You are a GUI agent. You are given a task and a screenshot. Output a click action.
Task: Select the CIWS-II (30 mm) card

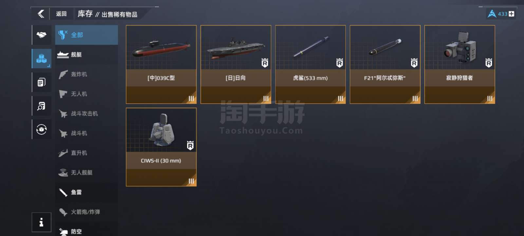(x=161, y=147)
